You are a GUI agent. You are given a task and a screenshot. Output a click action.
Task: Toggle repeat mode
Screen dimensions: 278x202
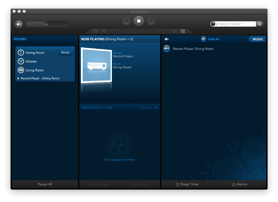pos(95,31)
